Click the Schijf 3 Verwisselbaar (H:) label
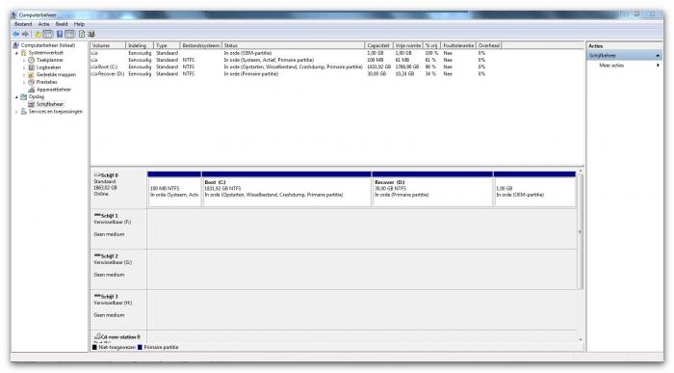The height and width of the screenshot is (373, 674). click(118, 309)
